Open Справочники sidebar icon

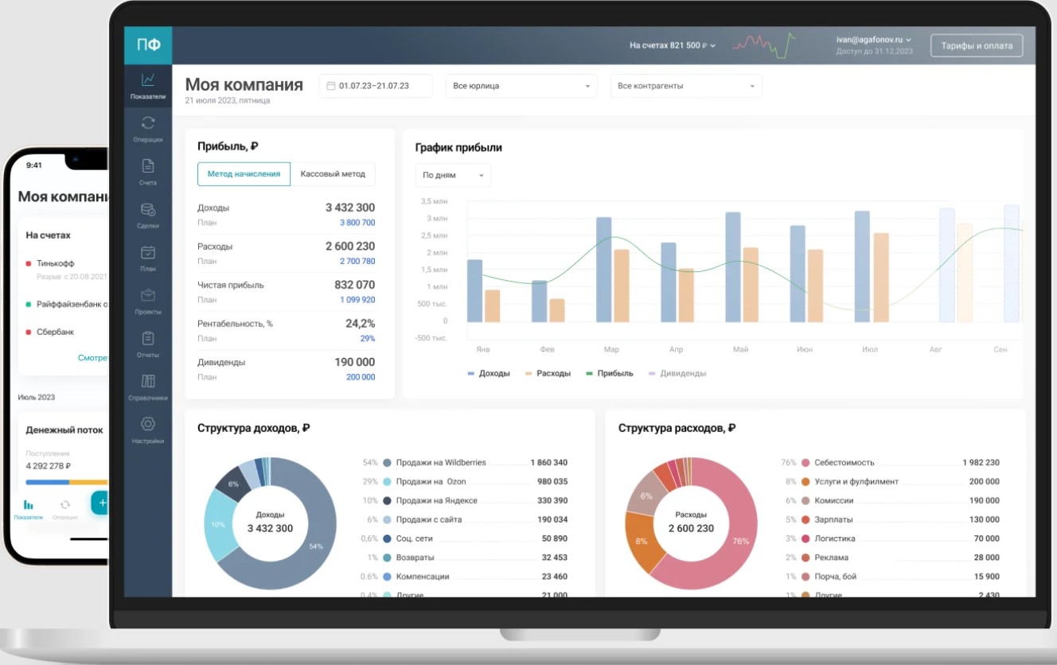[148, 381]
